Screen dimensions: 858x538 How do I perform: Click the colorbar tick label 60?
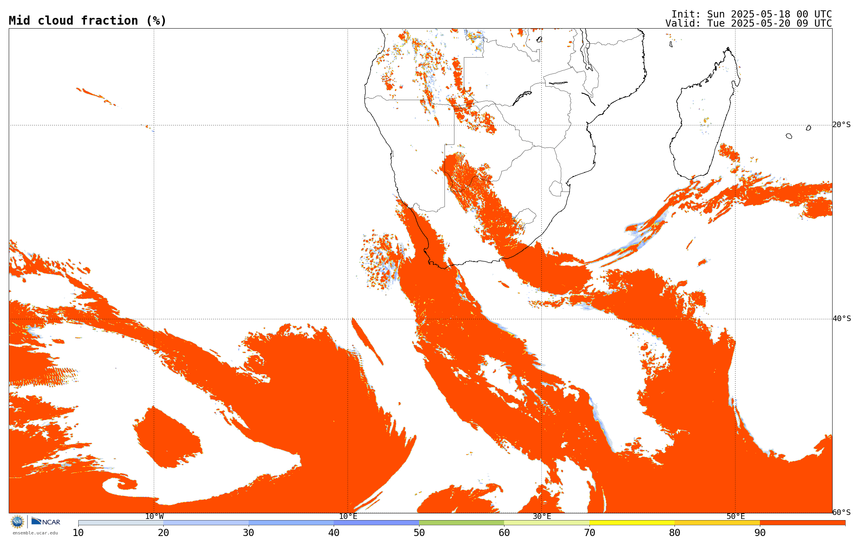tap(504, 532)
